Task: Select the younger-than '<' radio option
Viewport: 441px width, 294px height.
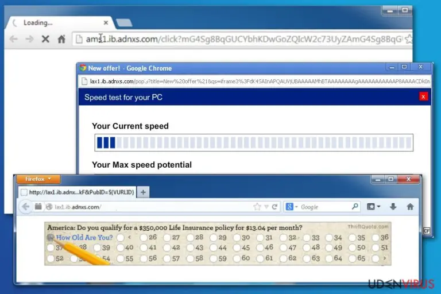Action: point(121,238)
